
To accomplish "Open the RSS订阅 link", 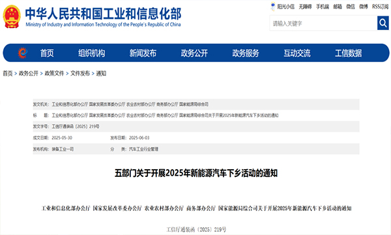I will pyautogui.click(x=381, y=7).
